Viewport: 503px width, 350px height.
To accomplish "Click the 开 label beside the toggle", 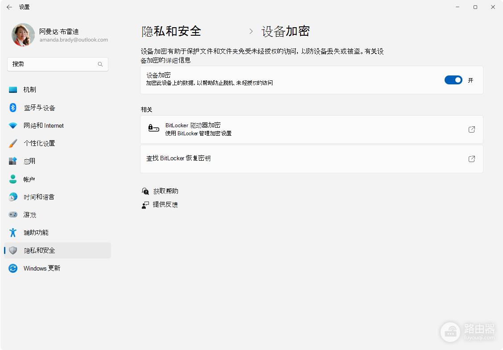I will pos(470,80).
